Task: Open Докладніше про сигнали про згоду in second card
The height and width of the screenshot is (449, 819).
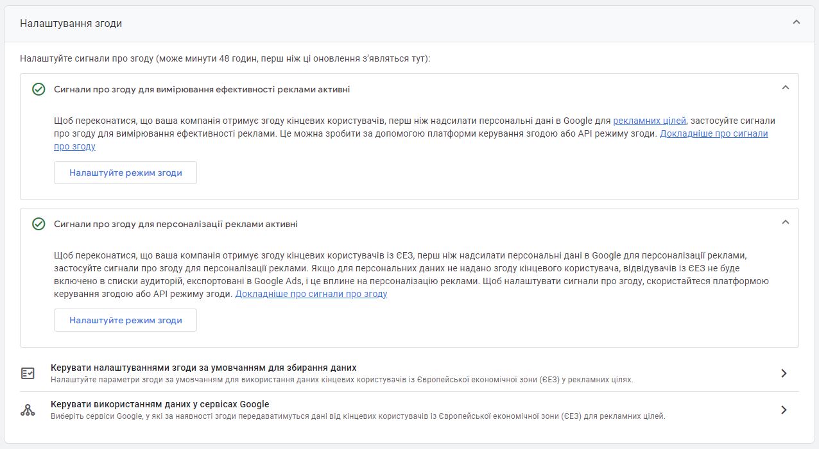Action: (312, 294)
